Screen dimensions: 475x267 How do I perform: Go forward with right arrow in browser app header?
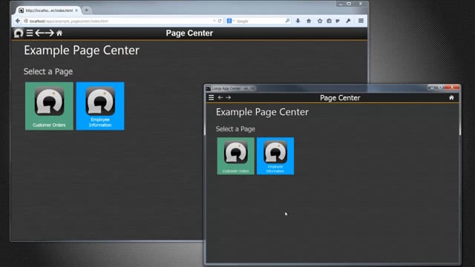point(50,33)
